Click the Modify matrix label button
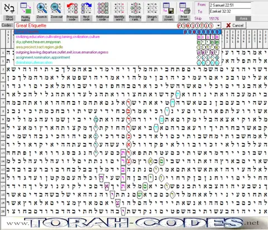268x230 pixels. pyautogui.click(x=26, y=18)
